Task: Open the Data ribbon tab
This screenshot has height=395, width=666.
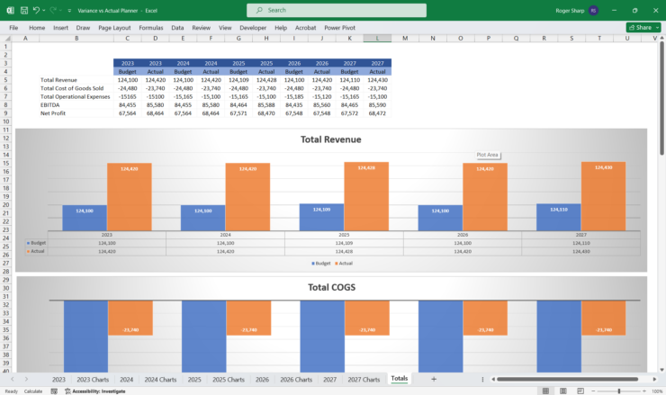Action: coord(177,28)
